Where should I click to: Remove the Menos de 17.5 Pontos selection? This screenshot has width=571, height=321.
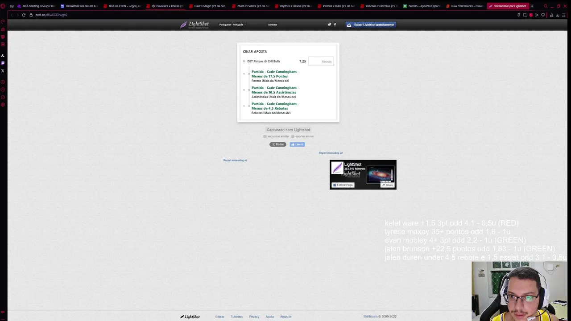pos(244,74)
